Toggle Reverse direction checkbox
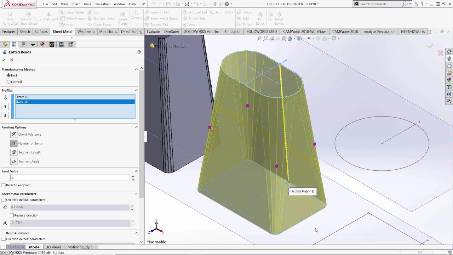The image size is (453, 255). (x=12, y=215)
